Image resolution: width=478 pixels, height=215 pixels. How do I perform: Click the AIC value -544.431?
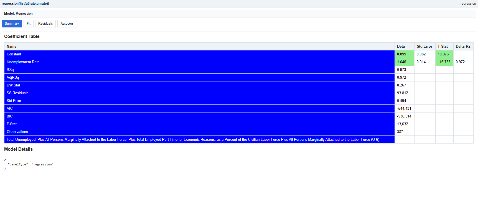click(x=404, y=109)
